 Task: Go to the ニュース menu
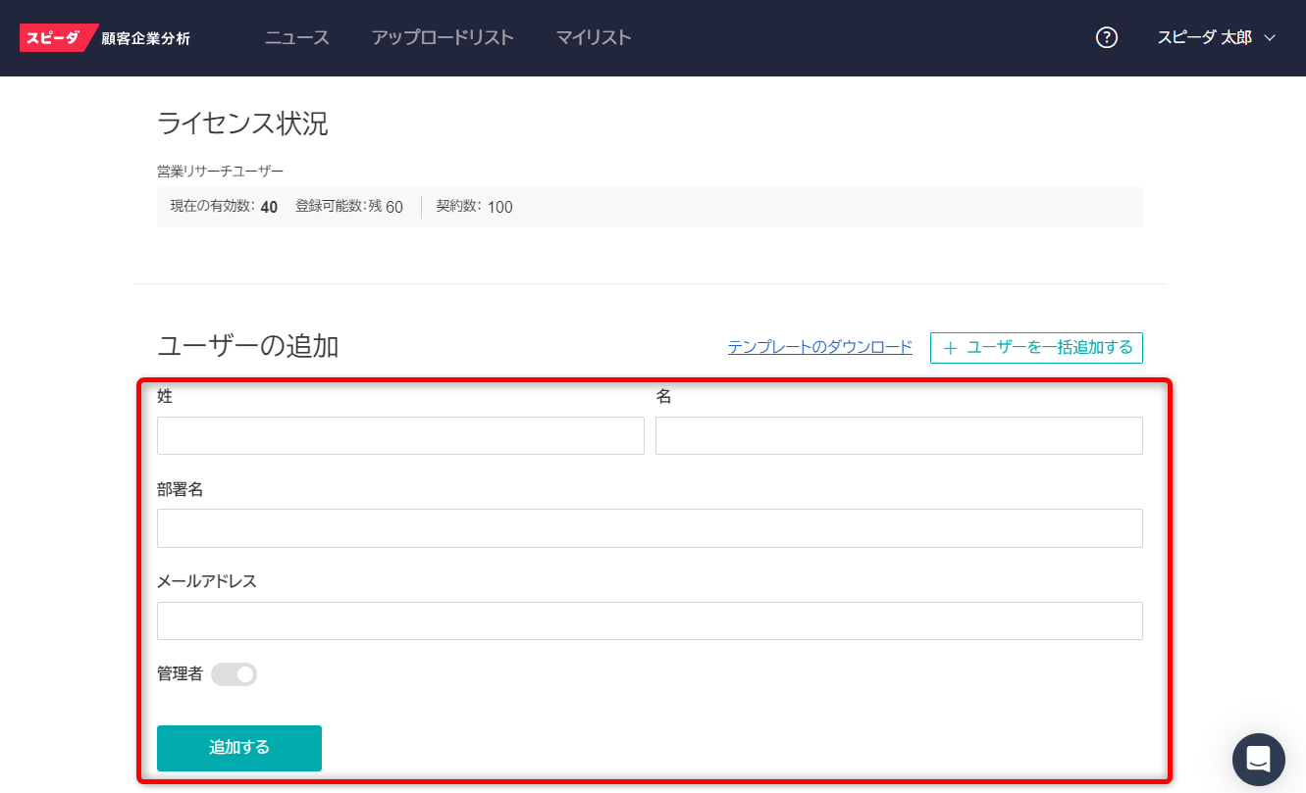pyautogui.click(x=297, y=38)
